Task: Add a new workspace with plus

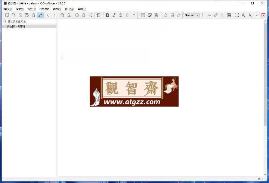Action: [x=202, y=15]
